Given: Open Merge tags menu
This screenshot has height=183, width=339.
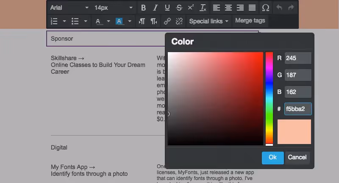Looking at the screenshot, I should click(x=250, y=21).
